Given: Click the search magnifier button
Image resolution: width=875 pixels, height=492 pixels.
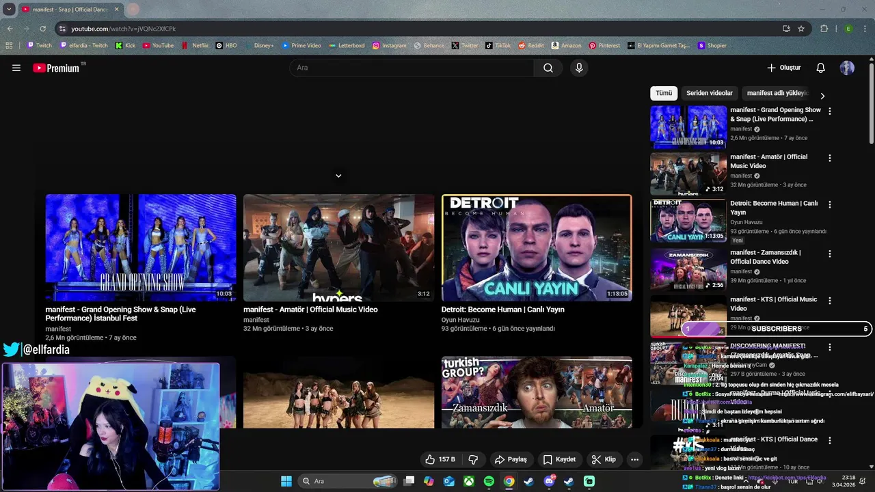Looking at the screenshot, I should (x=548, y=68).
